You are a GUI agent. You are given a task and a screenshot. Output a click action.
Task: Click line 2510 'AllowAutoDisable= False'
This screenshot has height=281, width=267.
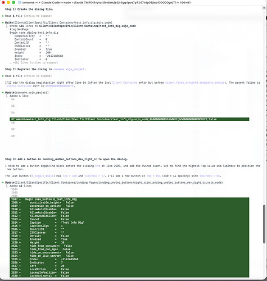[x=129, y=209]
